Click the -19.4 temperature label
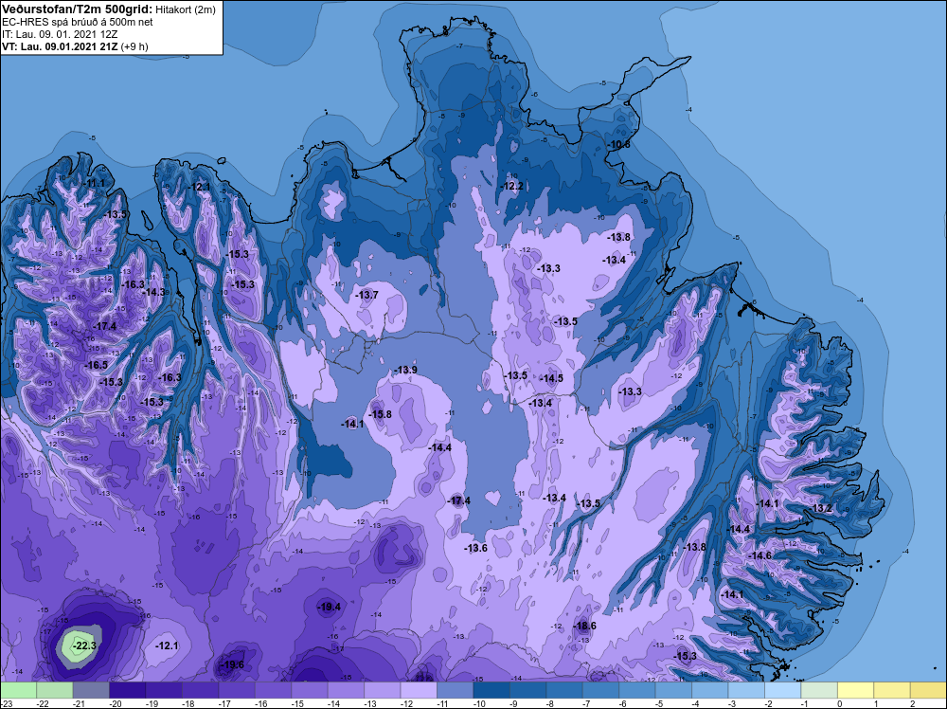The width and height of the screenshot is (947, 709). point(329,607)
